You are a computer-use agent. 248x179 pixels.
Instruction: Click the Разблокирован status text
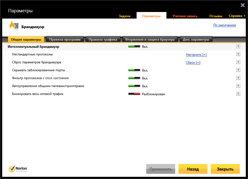pos(154,94)
